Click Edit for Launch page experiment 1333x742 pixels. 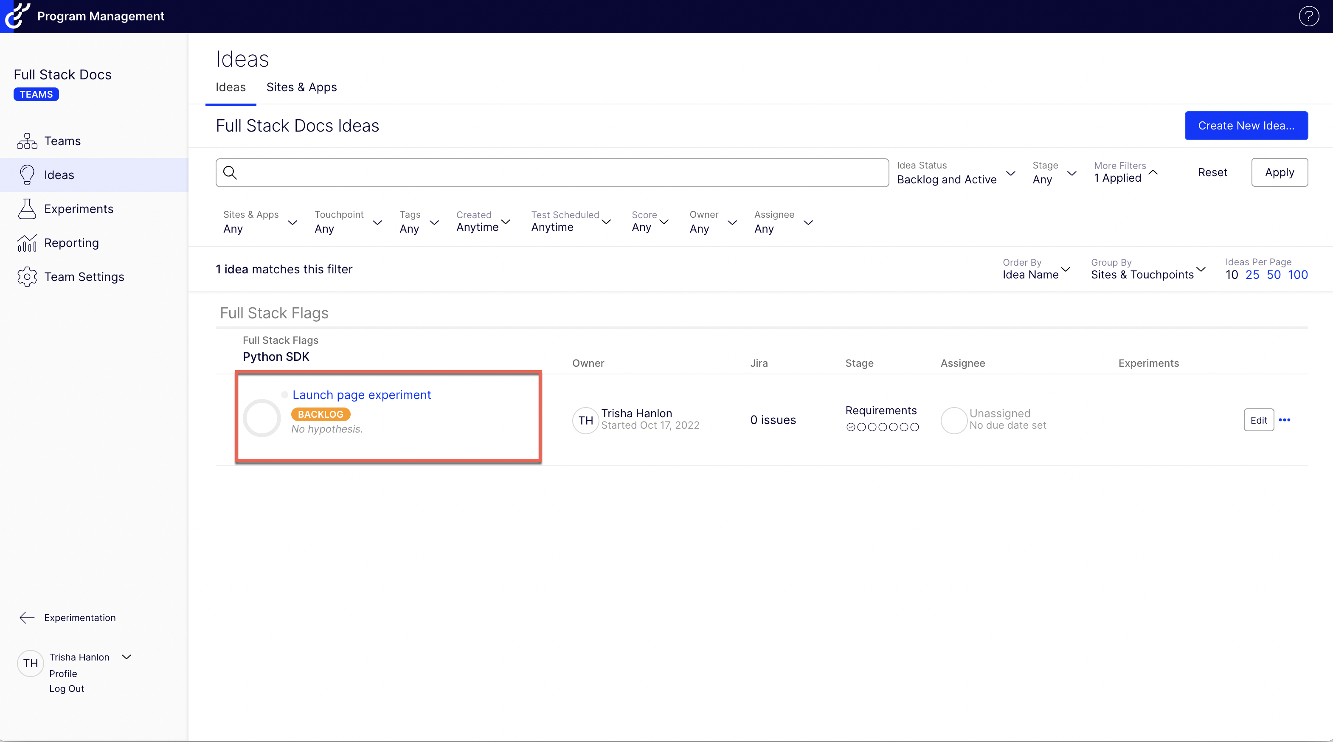click(1258, 420)
